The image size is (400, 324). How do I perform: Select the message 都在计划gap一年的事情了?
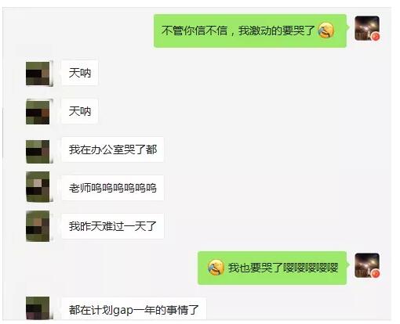point(134,308)
